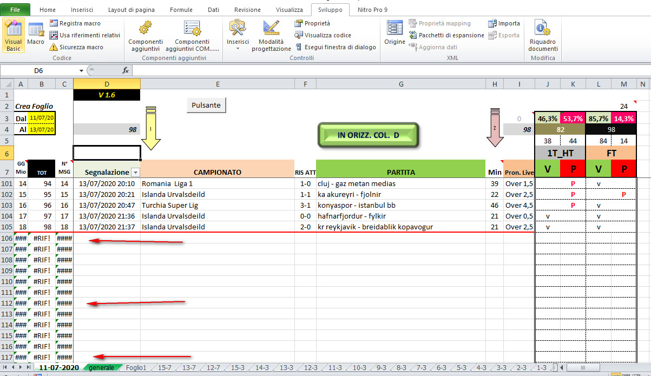Image resolution: width=651 pixels, height=376 pixels.
Task: Switch to the Foglio1 sheet tab
Action: pyautogui.click(x=136, y=367)
